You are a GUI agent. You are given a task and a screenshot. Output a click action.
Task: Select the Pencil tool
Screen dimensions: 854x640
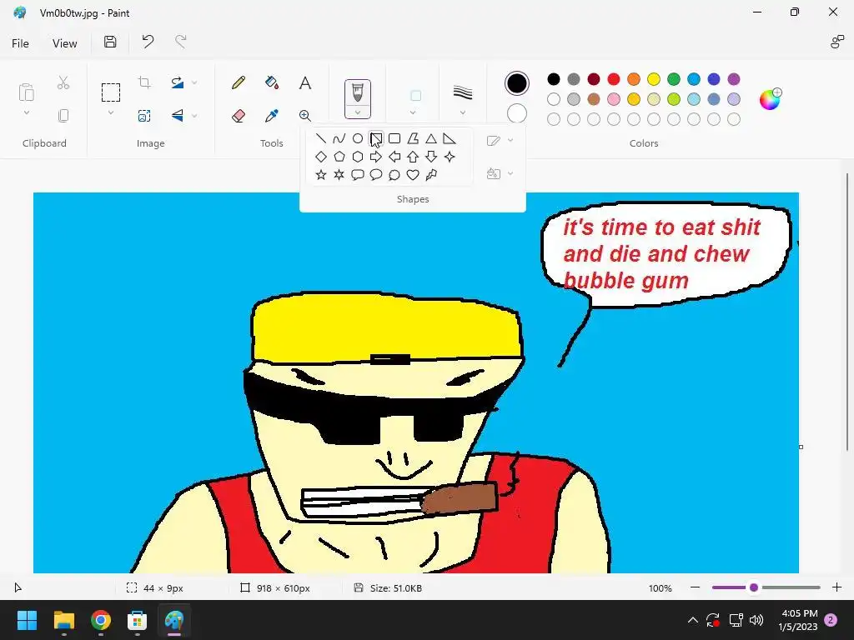[x=238, y=82]
